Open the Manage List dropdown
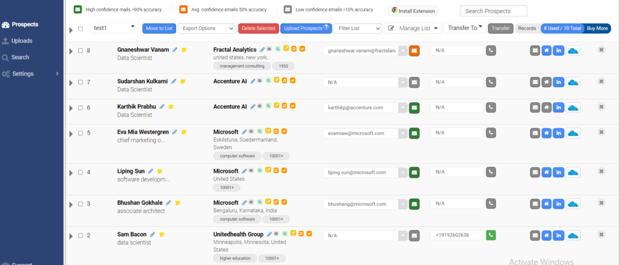 pyautogui.click(x=413, y=28)
